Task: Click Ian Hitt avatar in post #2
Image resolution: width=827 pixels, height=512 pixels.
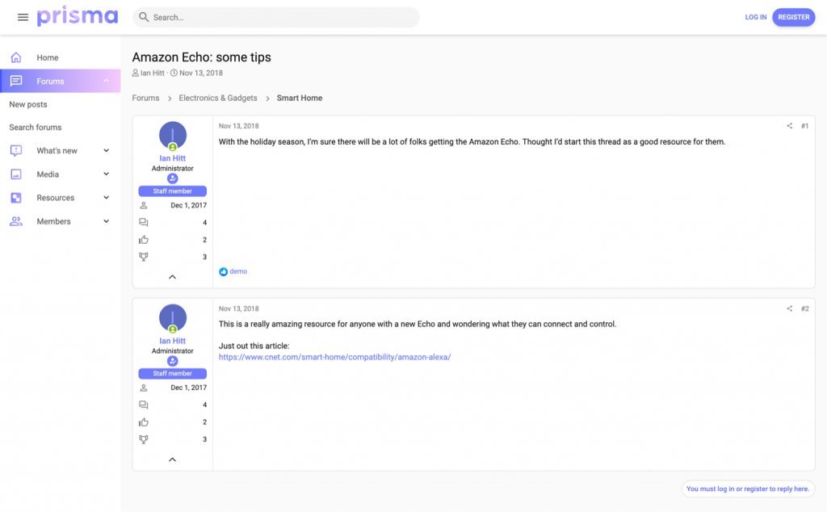Action: [x=173, y=318]
